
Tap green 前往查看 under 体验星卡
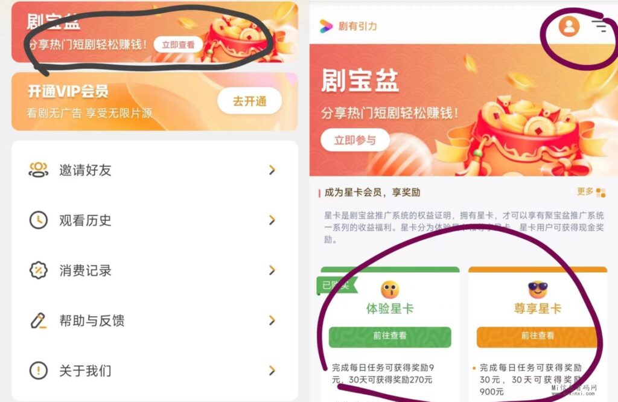pos(390,337)
